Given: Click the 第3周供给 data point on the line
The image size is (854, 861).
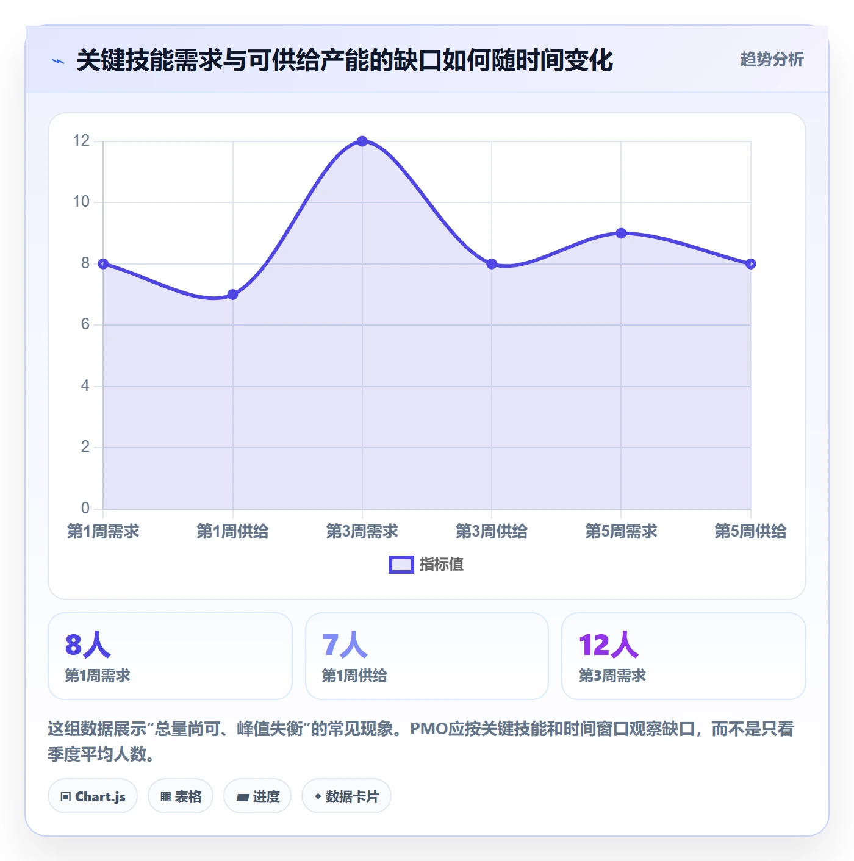Looking at the screenshot, I should [492, 264].
